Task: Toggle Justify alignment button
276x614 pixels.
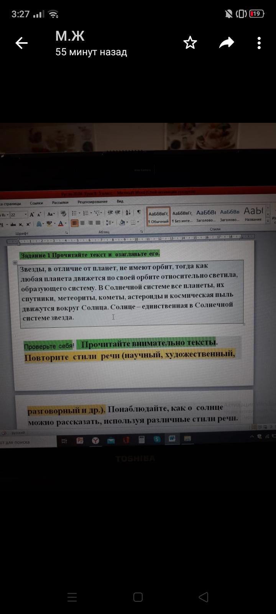Action: [98, 223]
